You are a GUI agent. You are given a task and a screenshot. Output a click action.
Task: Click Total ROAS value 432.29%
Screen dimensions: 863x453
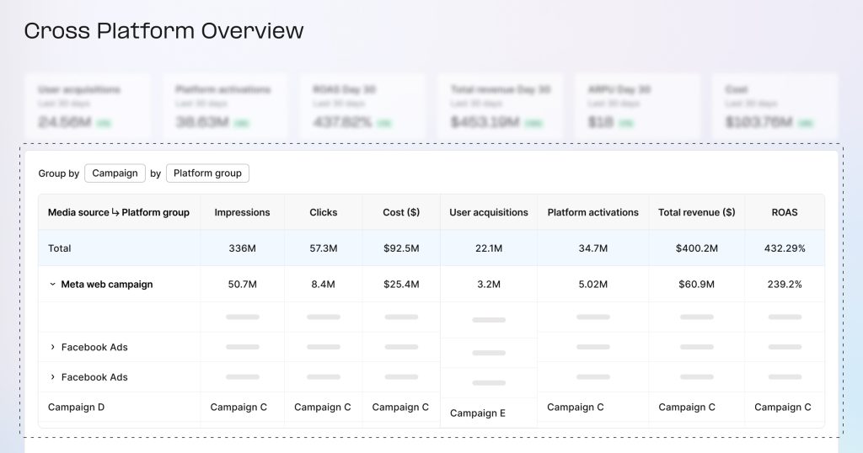click(785, 248)
